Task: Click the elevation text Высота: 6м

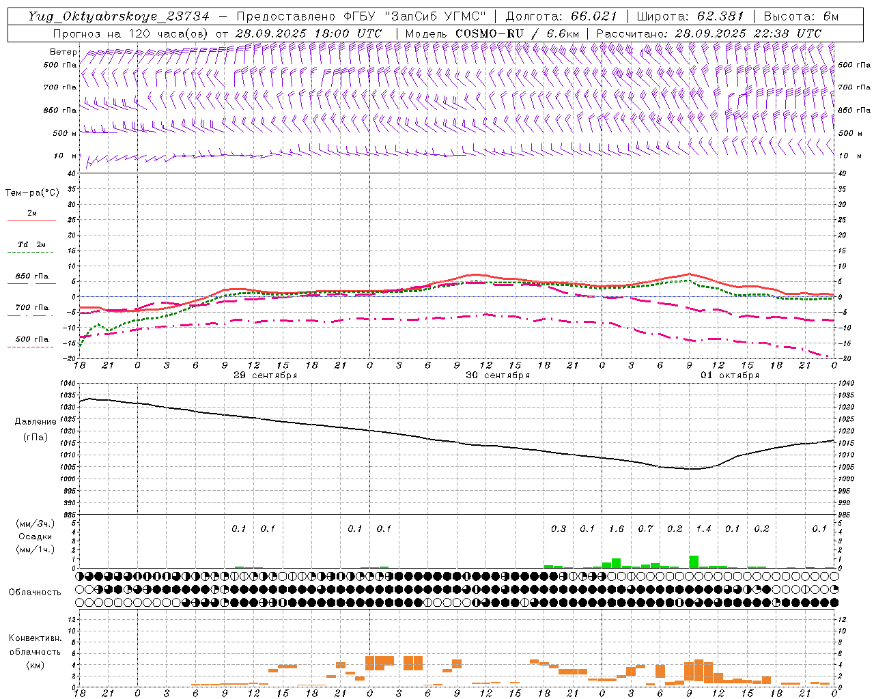Action: pyautogui.click(x=801, y=16)
